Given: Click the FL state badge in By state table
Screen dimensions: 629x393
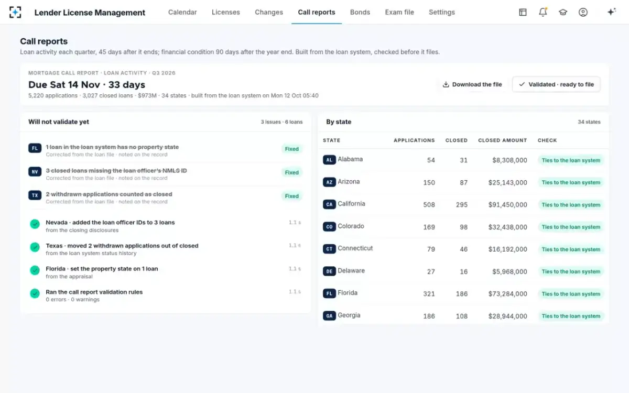Looking at the screenshot, I should click(x=329, y=293).
